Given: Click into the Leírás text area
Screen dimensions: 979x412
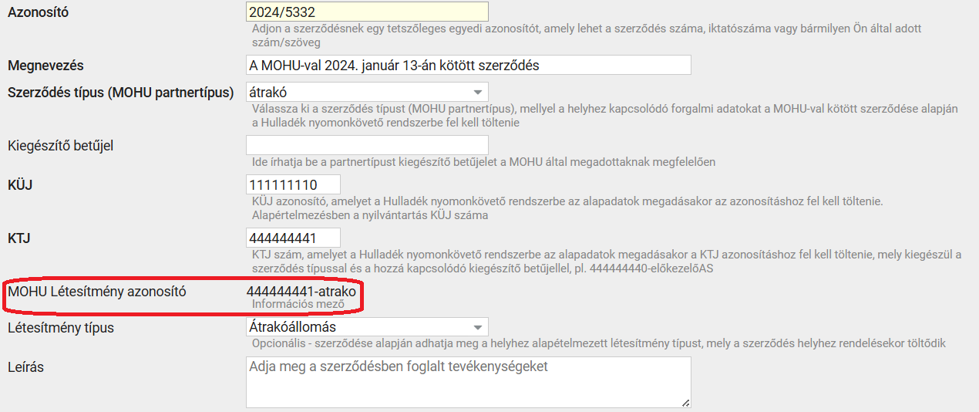Looking at the screenshot, I should coord(469,382).
